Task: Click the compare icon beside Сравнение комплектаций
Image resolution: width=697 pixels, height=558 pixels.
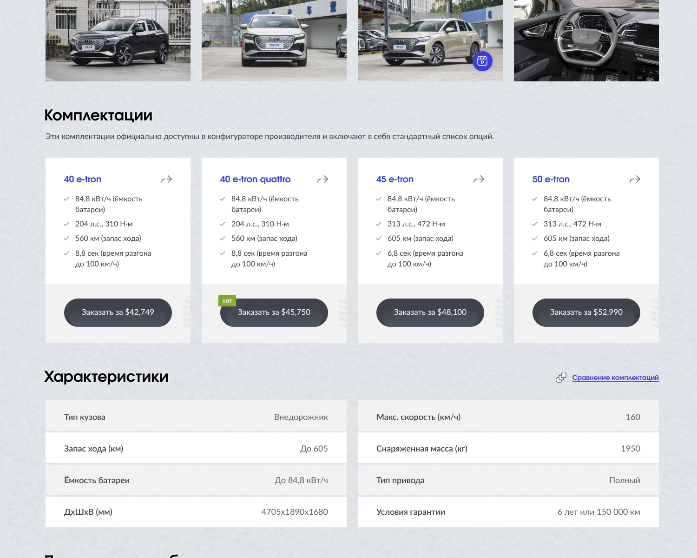Action: click(561, 378)
